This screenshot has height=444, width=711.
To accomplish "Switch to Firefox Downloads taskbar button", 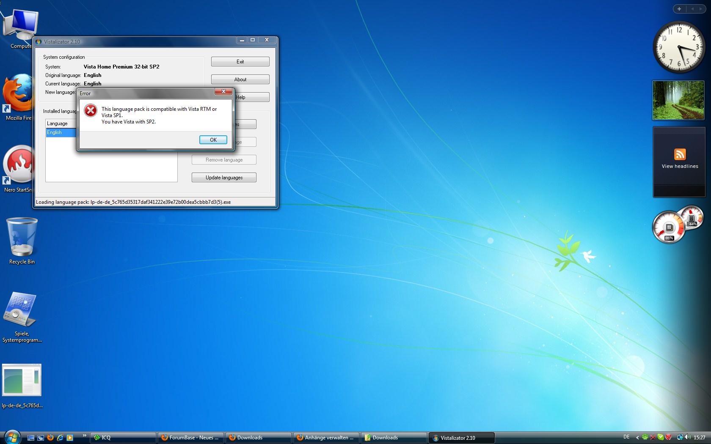I will point(258,438).
